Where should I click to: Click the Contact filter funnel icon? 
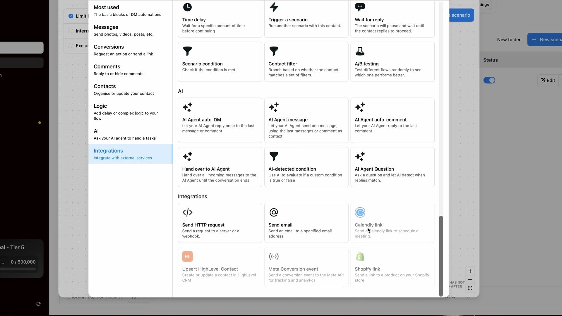(x=274, y=51)
